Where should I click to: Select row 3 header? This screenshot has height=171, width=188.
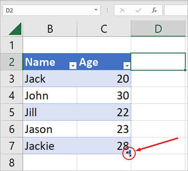[12, 79]
